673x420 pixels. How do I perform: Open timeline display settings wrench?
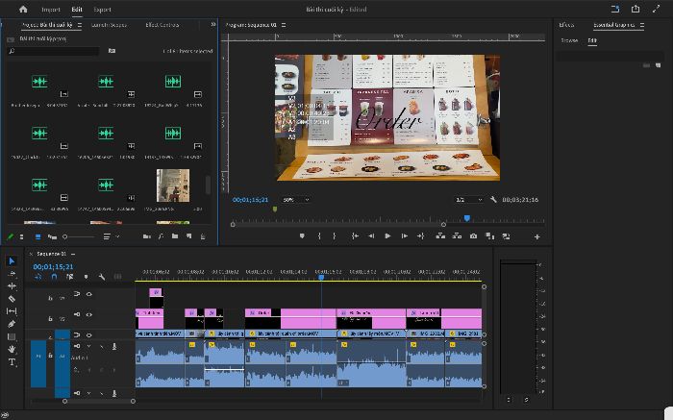(102, 277)
